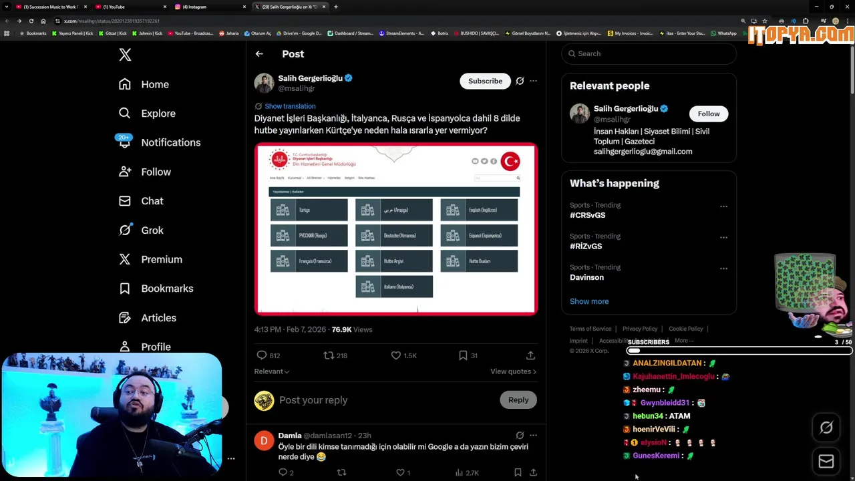855x481 pixels.
Task: Open Profile in the X sidebar
Action: coord(144,346)
